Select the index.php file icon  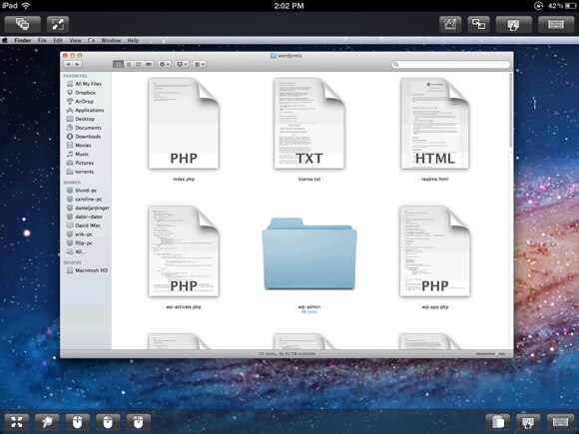point(184,124)
